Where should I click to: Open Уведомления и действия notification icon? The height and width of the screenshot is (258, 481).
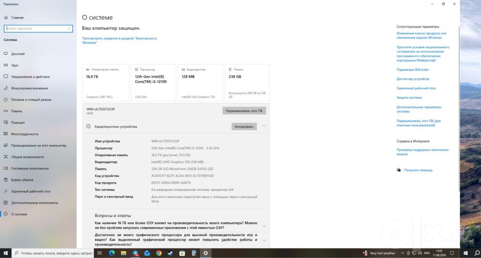[5, 76]
